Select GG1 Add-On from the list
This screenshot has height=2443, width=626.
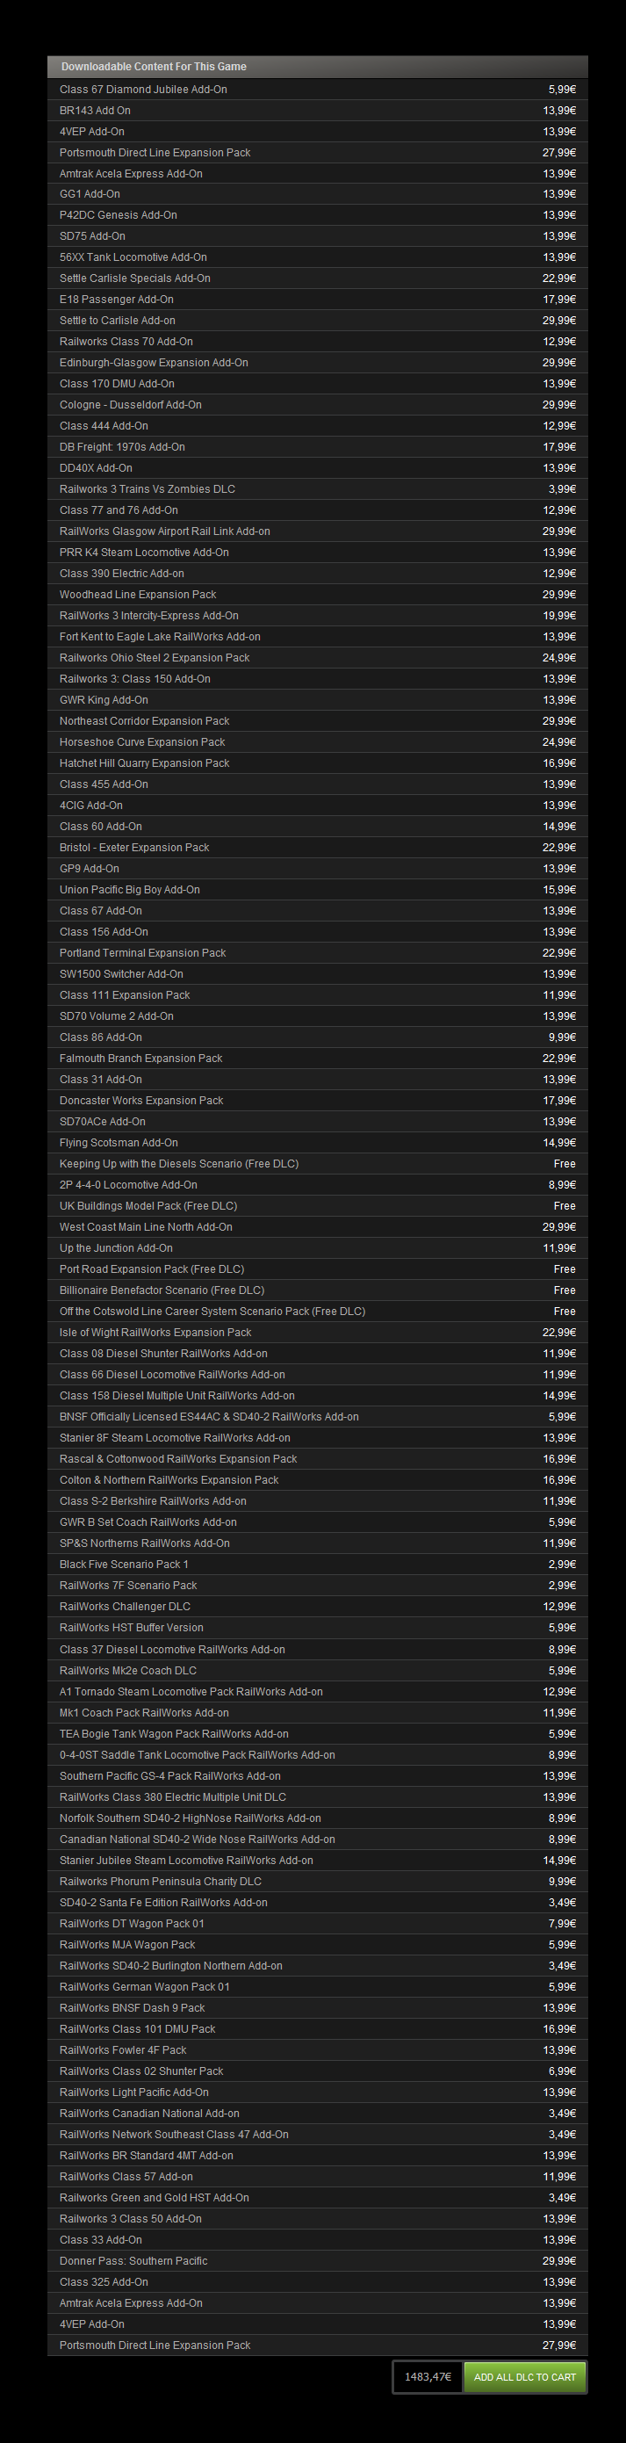pyautogui.click(x=318, y=193)
